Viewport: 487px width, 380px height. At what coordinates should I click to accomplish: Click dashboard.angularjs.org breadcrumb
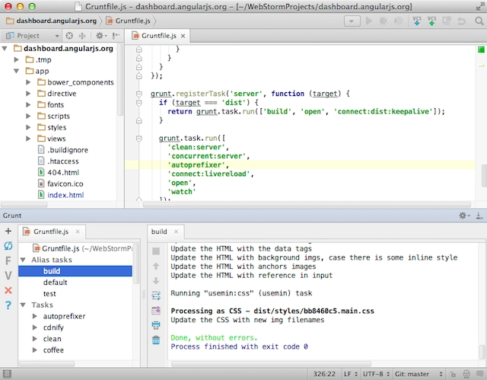click(51, 21)
